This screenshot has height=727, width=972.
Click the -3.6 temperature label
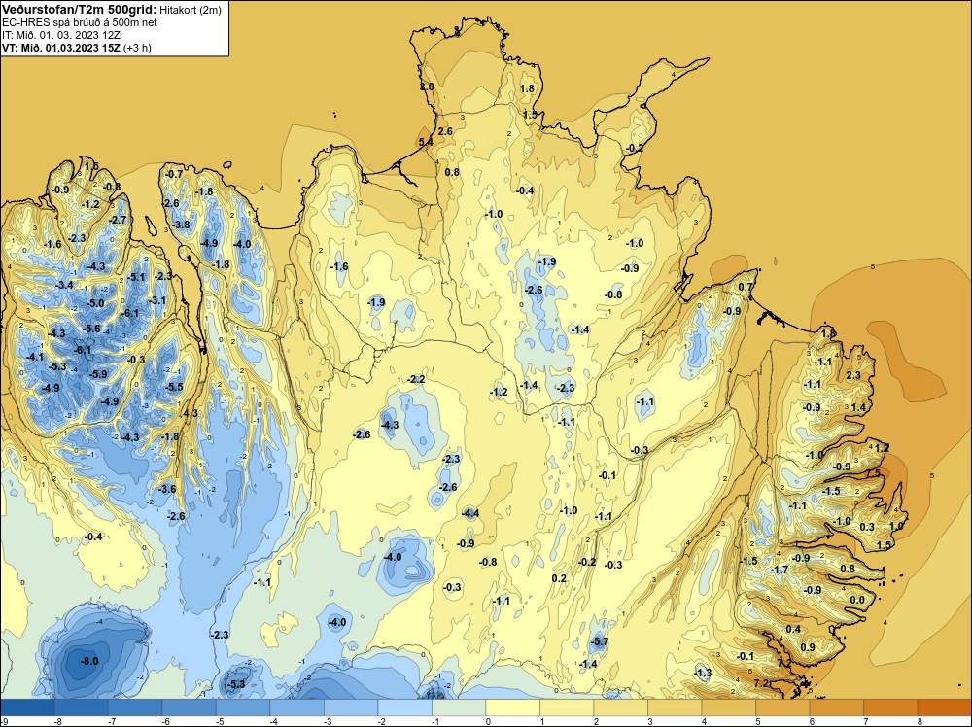click(x=167, y=489)
